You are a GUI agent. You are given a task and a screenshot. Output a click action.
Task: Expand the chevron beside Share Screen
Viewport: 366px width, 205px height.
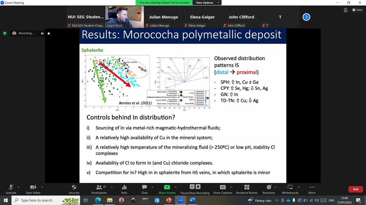(176, 186)
